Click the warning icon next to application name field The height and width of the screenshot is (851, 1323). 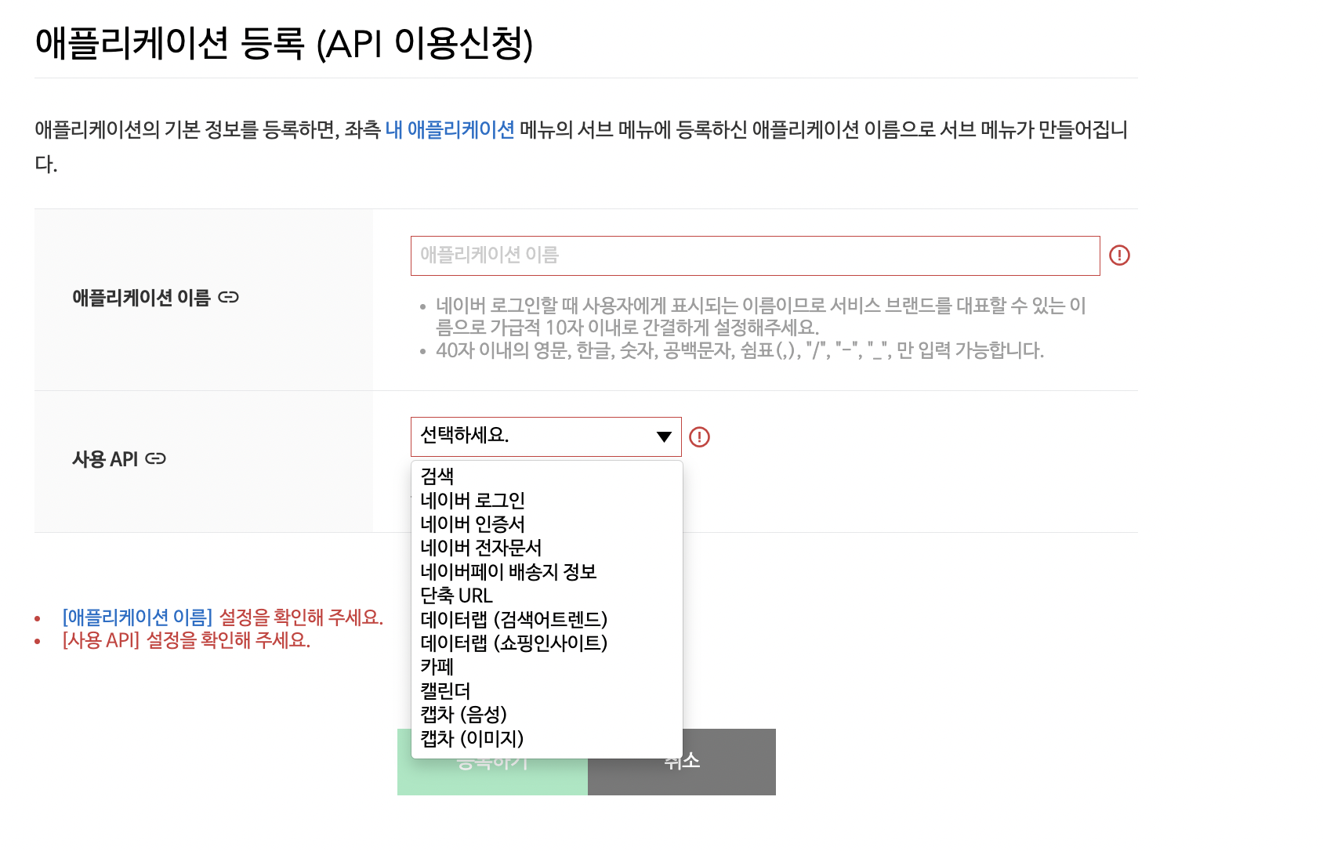[1119, 255]
